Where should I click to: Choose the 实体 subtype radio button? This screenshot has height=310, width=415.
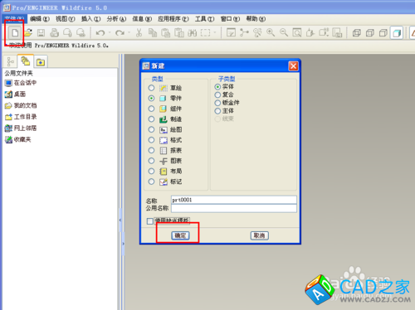[x=217, y=87]
